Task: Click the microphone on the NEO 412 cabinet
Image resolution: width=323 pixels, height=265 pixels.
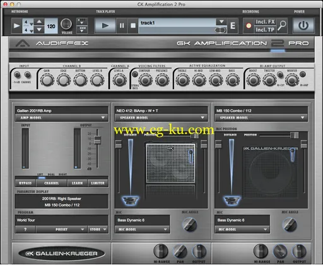Action: [x=191, y=156]
